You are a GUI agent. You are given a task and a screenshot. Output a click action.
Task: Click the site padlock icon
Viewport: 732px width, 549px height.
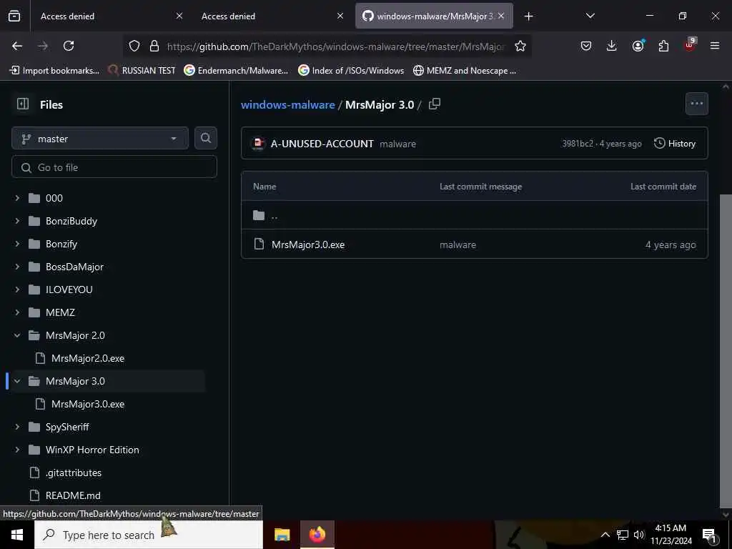point(154,46)
